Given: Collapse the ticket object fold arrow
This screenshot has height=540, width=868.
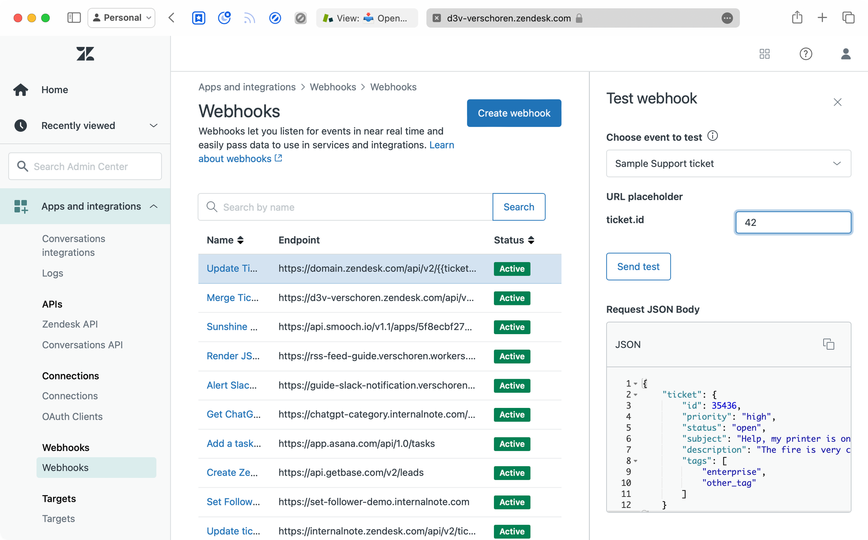Looking at the screenshot, I should pos(636,395).
